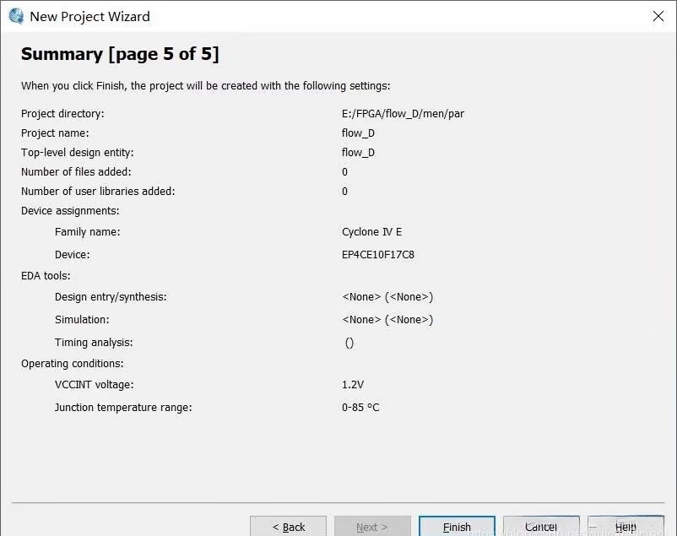Click the disabled Next button
This screenshot has height=536, width=677.
click(372, 526)
